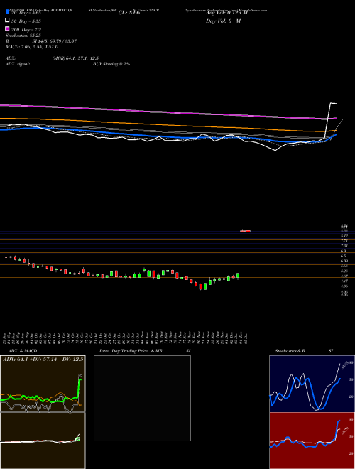Click the 'Intra Day Trading Price & MR' title

pos(131,351)
